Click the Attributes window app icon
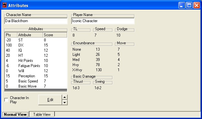This screenshot has width=202, height=119. [5, 5]
